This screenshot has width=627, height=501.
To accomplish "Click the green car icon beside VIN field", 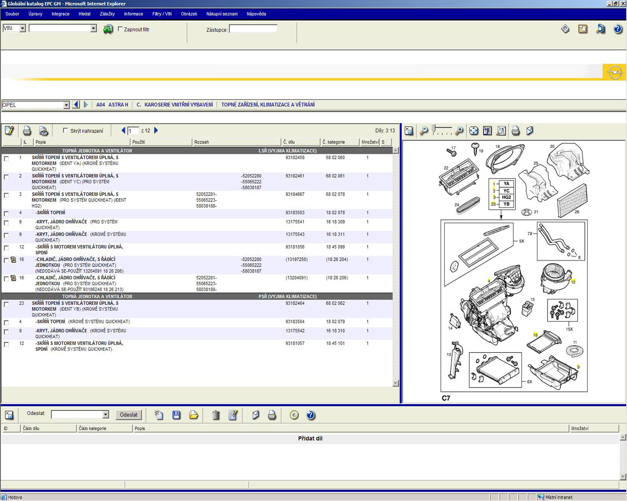I will (108, 29).
